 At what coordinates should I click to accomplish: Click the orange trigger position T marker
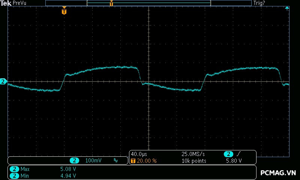(64, 11)
